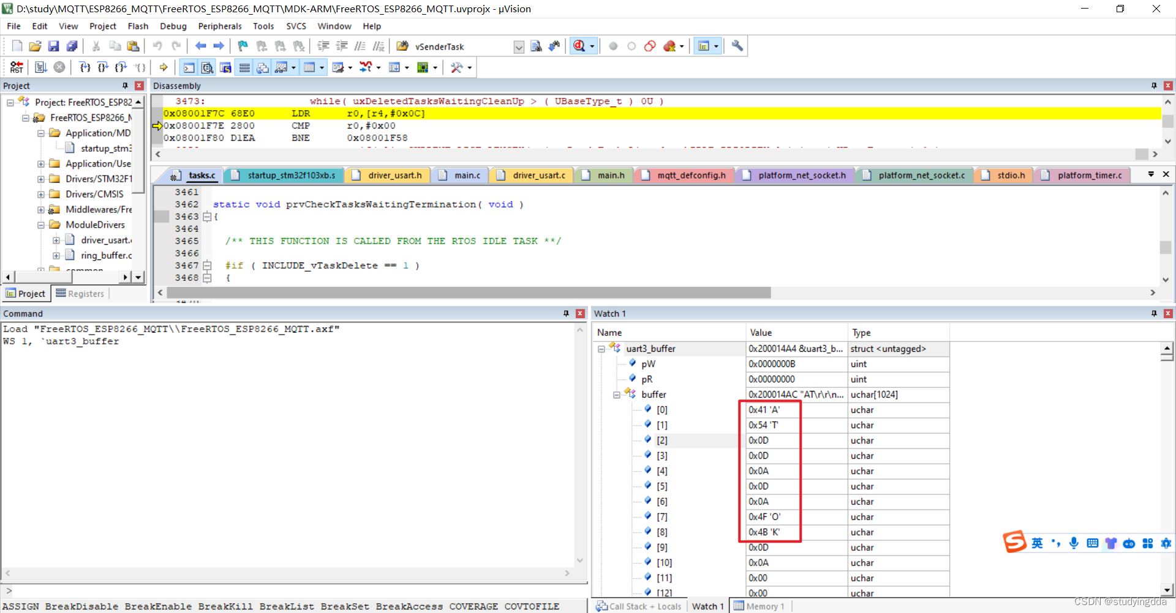Open the SVCS menu
Screen dimensions: 1176x613
(x=296, y=26)
